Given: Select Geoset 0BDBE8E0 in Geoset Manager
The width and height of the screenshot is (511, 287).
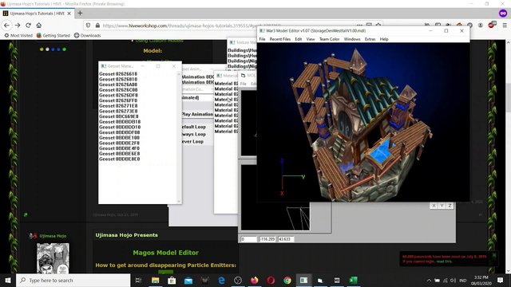Looking at the screenshot, I should [x=119, y=159].
